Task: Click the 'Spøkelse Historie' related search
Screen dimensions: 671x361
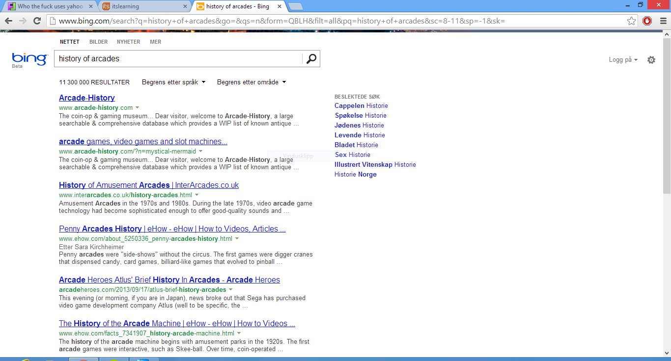Action: 361,115
